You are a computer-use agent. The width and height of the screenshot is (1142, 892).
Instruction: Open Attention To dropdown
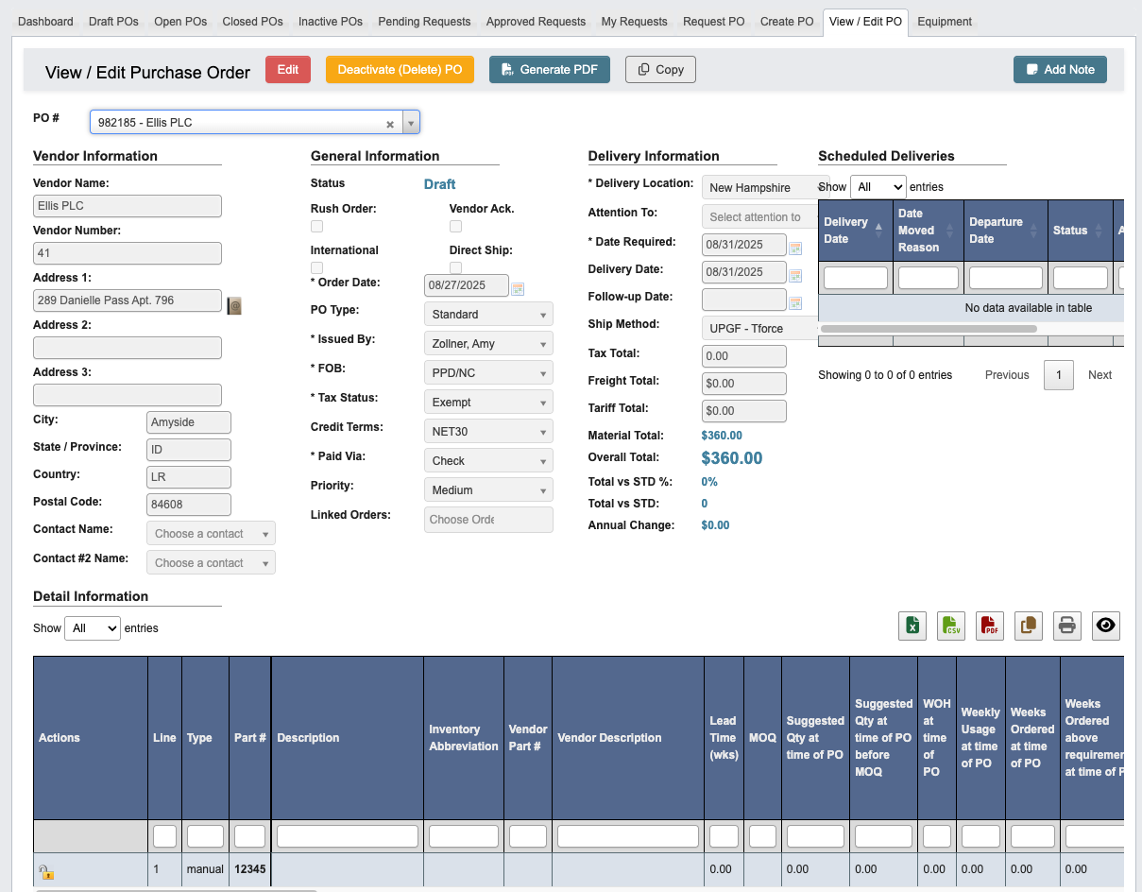760,217
